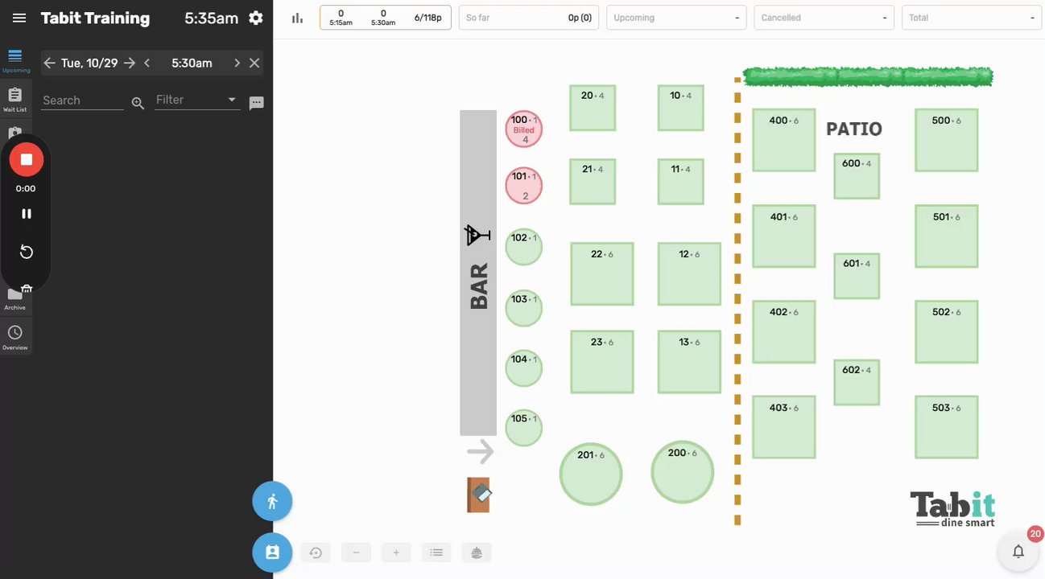Stop recording with the red stop button

(27, 159)
